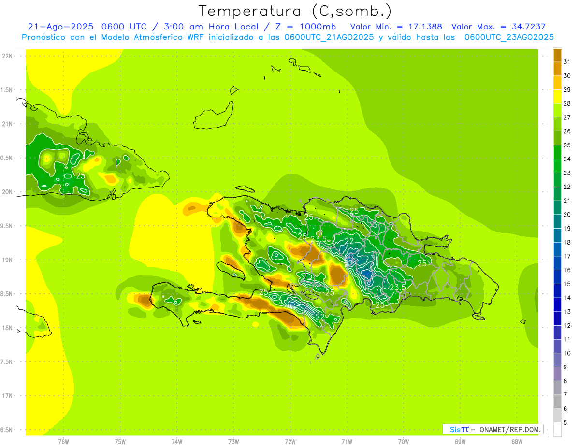Click the 74W longitude axis label
The height and width of the screenshot is (448, 580).
tap(177, 442)
